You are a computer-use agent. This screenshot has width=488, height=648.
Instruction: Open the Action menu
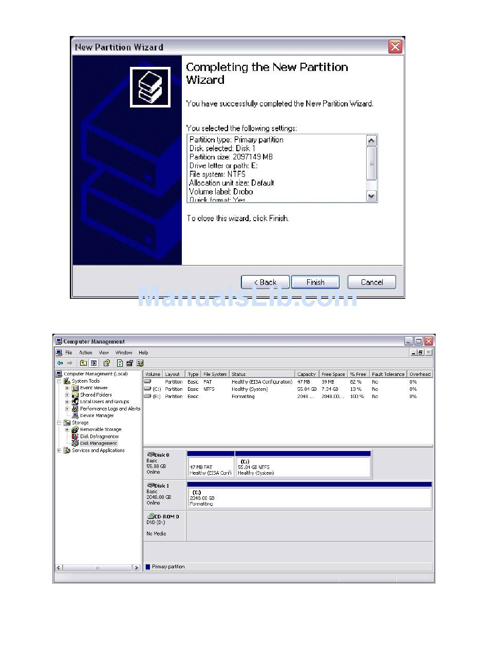click(85, 353)
